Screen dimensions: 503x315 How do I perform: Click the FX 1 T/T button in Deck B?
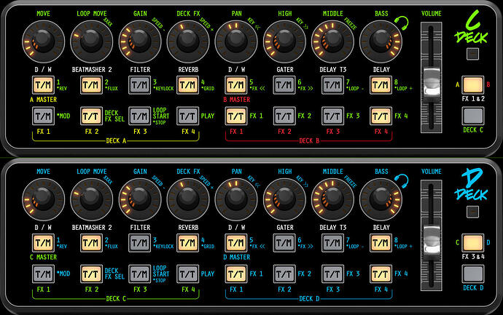pos(236,116)
